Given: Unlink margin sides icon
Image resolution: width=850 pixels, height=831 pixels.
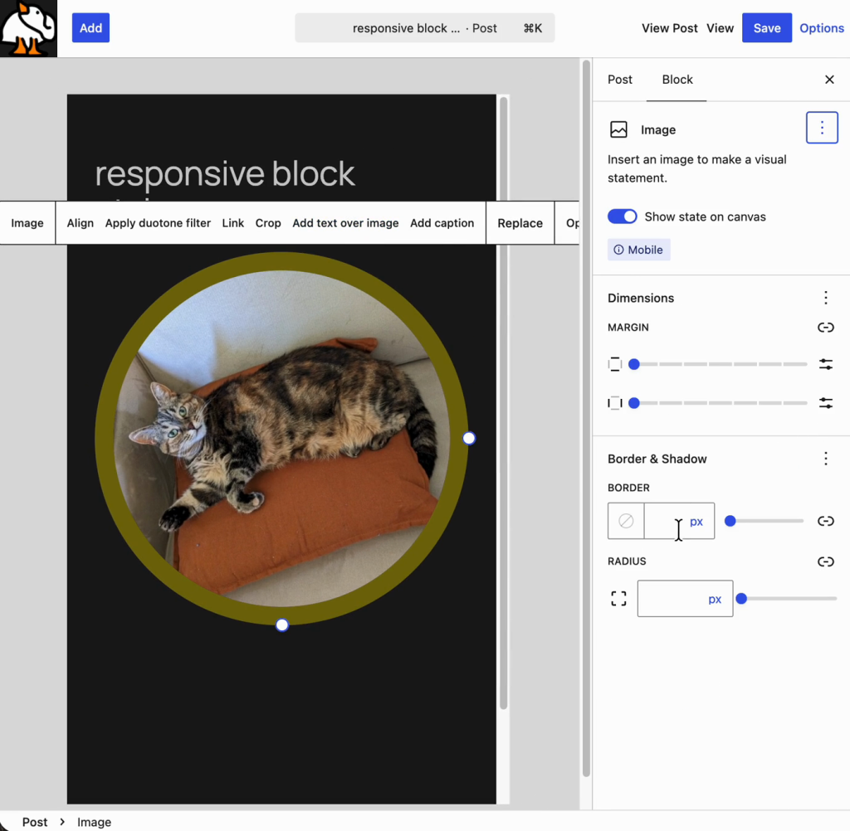Looking at the screenshot, I should (826, 328).
